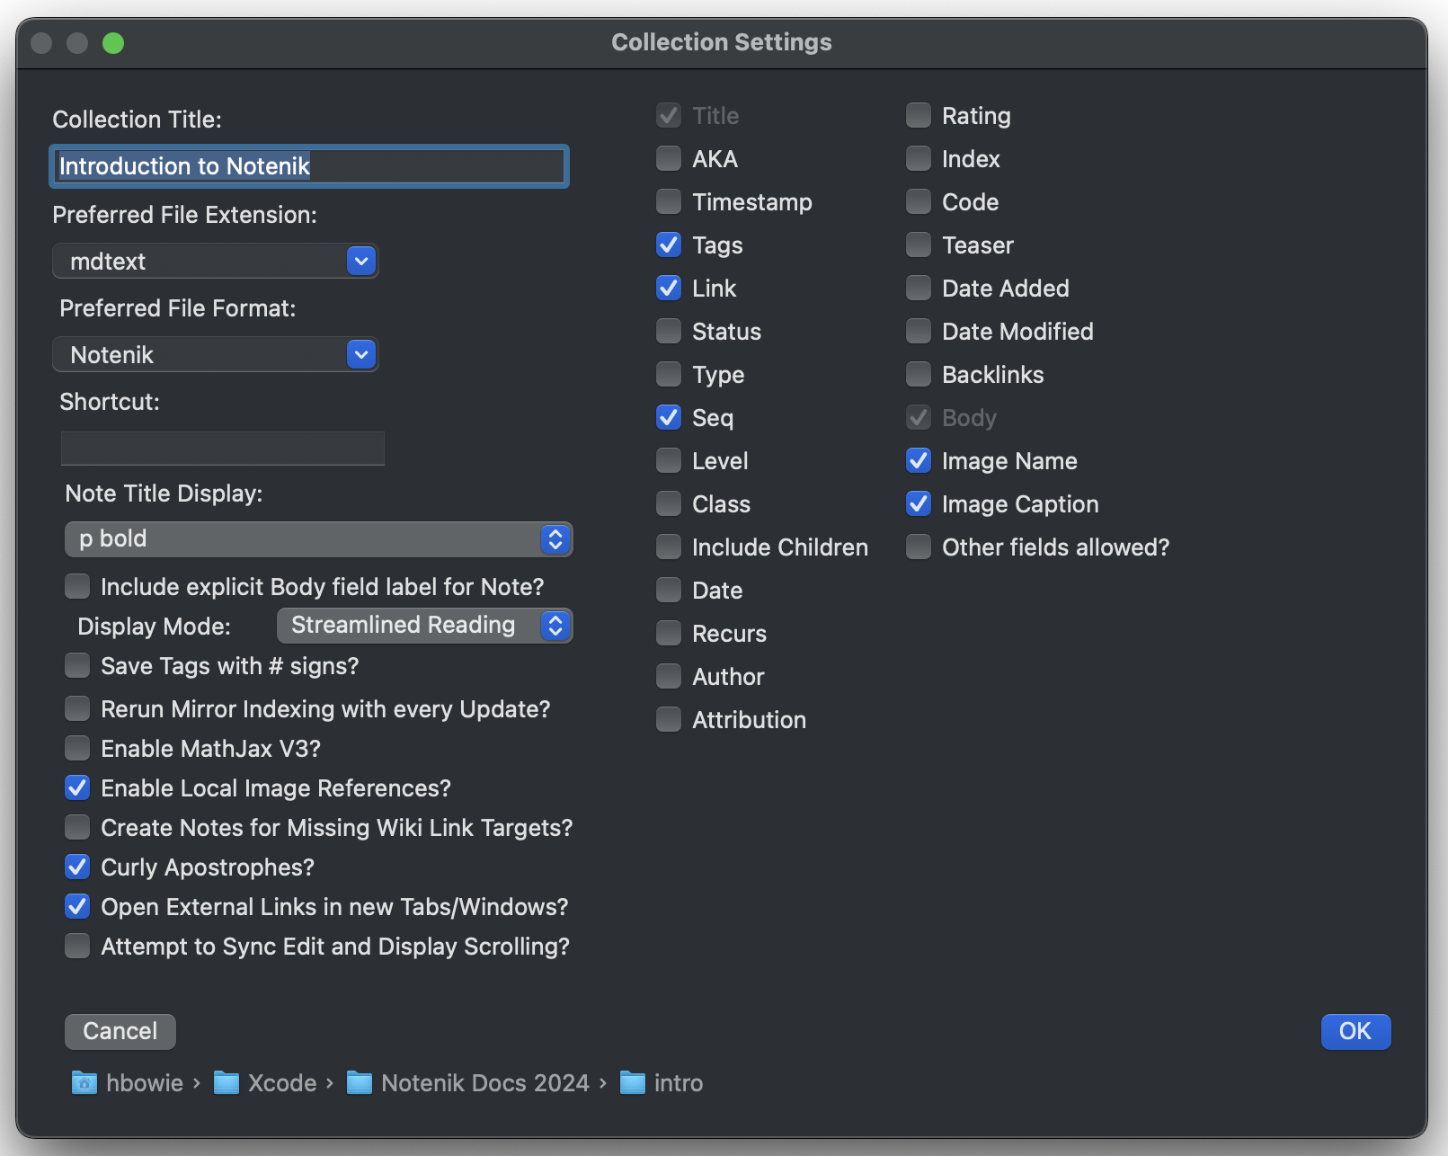This screenshot has width=1448, height=1156.
Task: Turn off Curly Apostrophes option
Action: 77,867
